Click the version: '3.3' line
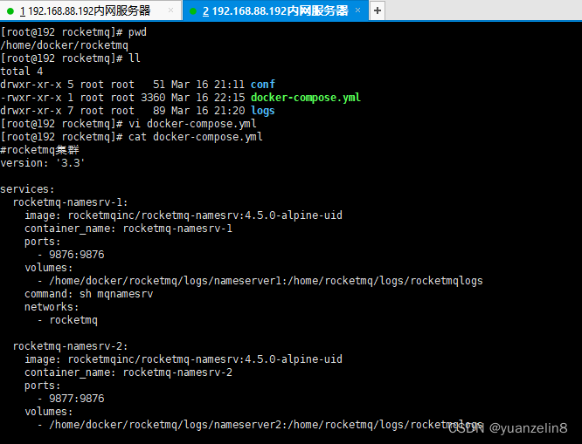 coord(43,163)
